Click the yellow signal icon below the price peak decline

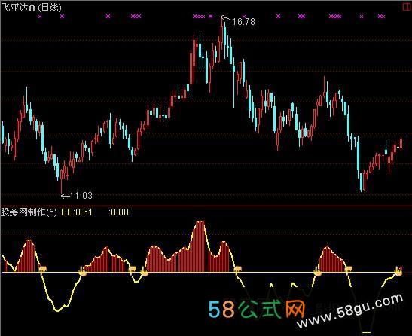(237, 270)
